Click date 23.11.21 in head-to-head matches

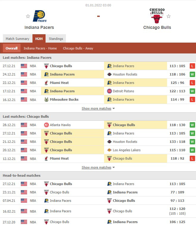[9, 192]
